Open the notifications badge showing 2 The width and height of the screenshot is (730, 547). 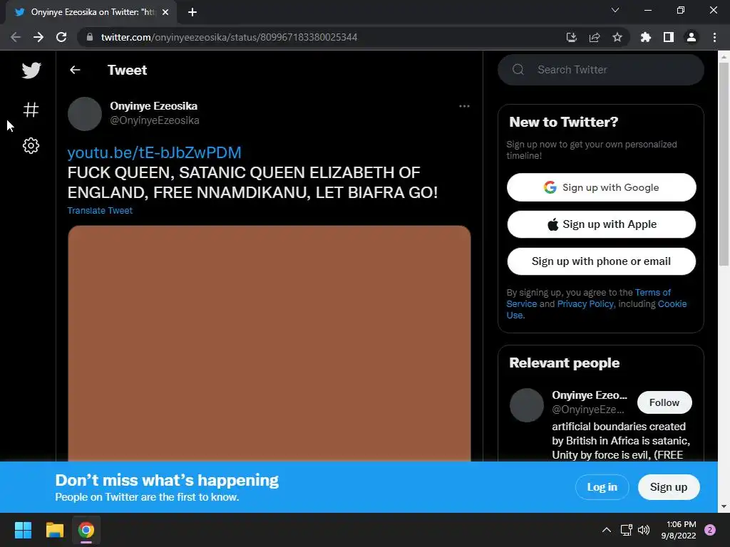710,530
